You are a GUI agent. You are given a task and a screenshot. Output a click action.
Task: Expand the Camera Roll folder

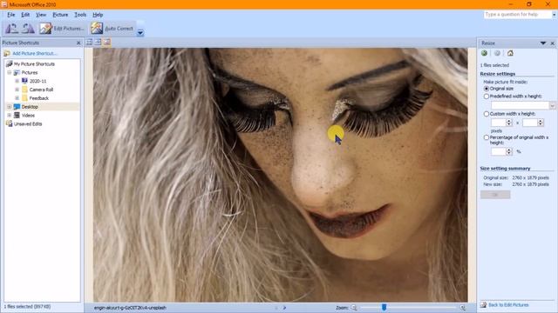tap(17, 90)
